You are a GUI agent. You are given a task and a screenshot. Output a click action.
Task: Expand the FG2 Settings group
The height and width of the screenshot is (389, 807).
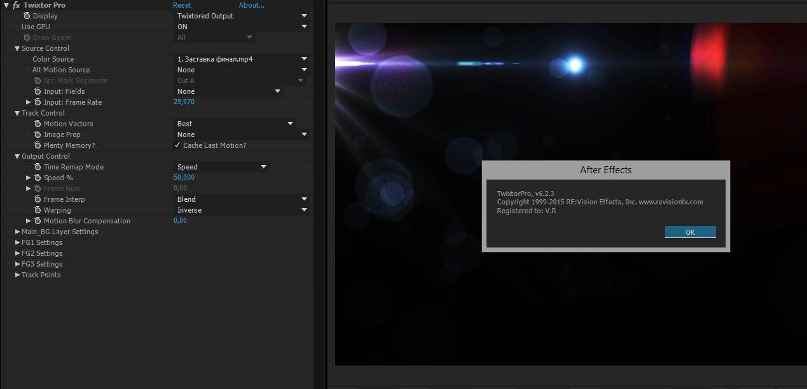[17, 253]
